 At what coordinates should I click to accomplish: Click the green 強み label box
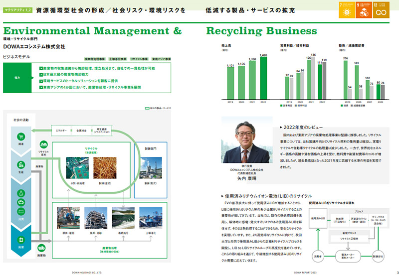click(17, 78)
